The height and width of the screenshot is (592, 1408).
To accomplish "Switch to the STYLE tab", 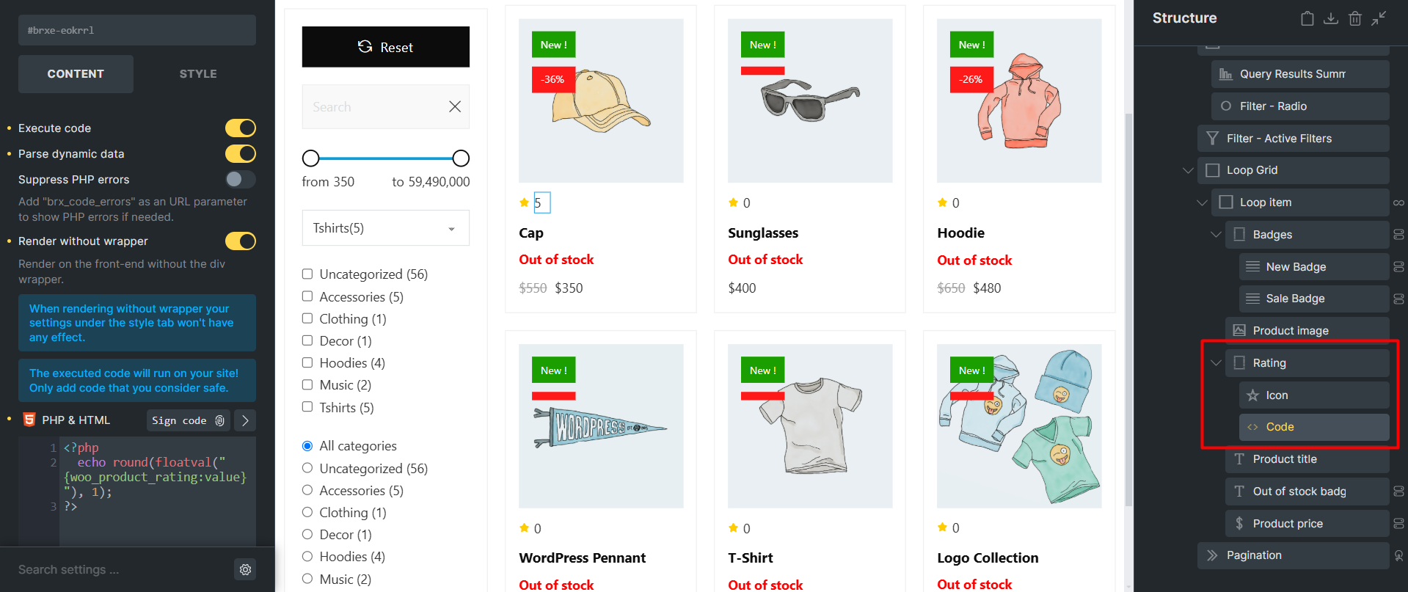I will tap(198, 74).
